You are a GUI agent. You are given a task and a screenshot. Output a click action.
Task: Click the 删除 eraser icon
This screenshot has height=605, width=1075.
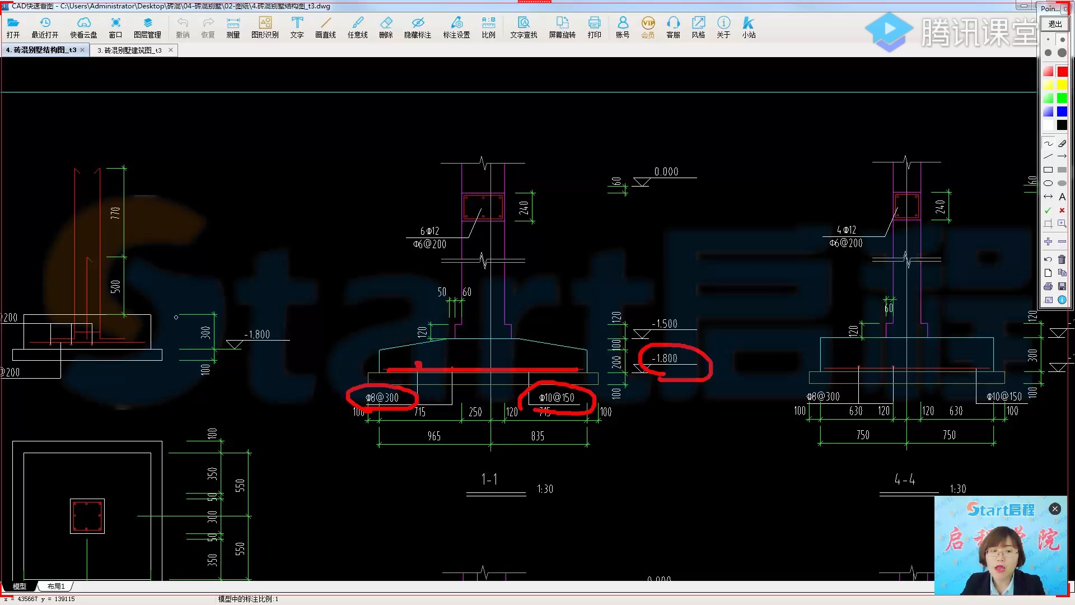tap(386, 27)
